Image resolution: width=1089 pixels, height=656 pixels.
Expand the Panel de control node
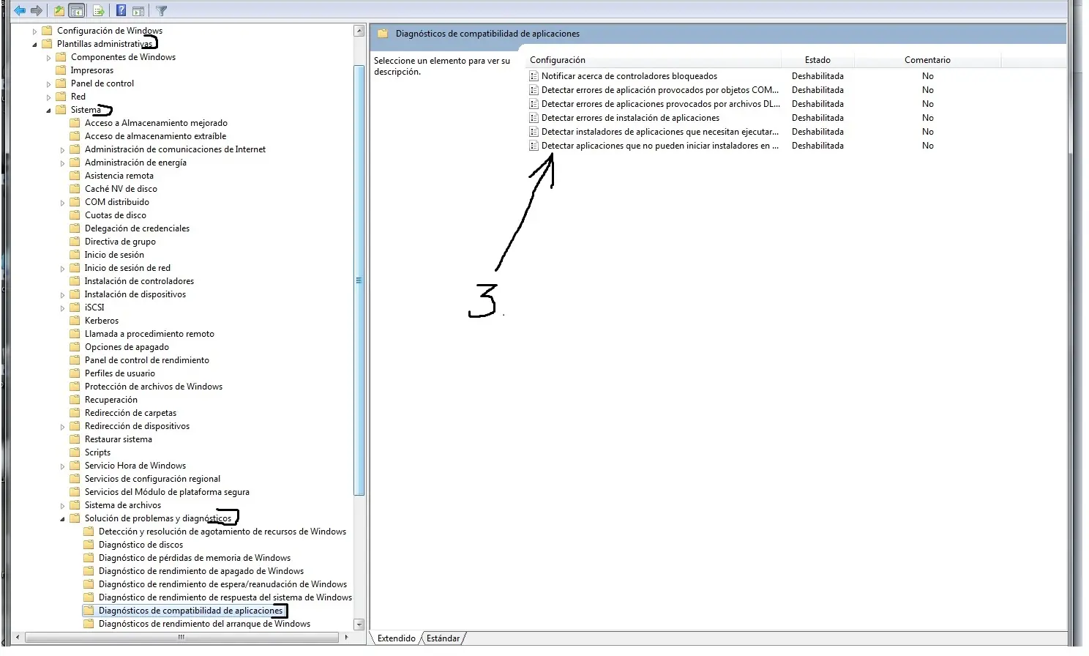tap(48, 84)
